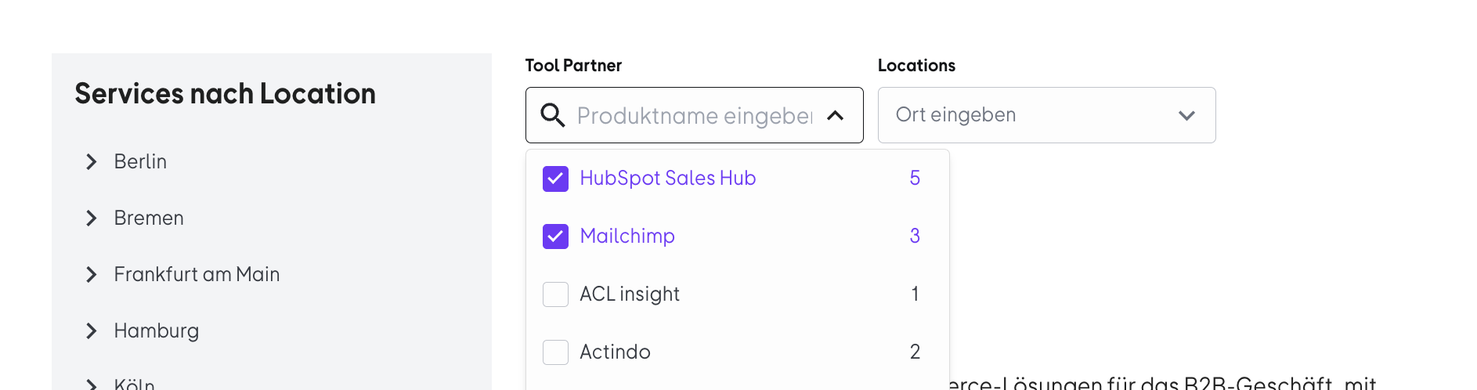This screenshot has width=1477, height=390.
Task: Expand the Bremen chevron
Action: click(x=92, y=218)
